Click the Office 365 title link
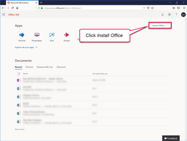This screenshot has width=187, height=141. pos(13,15)
